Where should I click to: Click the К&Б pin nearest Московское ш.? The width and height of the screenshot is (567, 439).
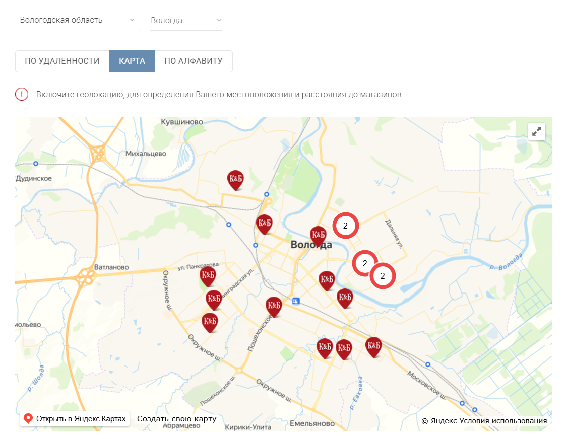(373, 347)
